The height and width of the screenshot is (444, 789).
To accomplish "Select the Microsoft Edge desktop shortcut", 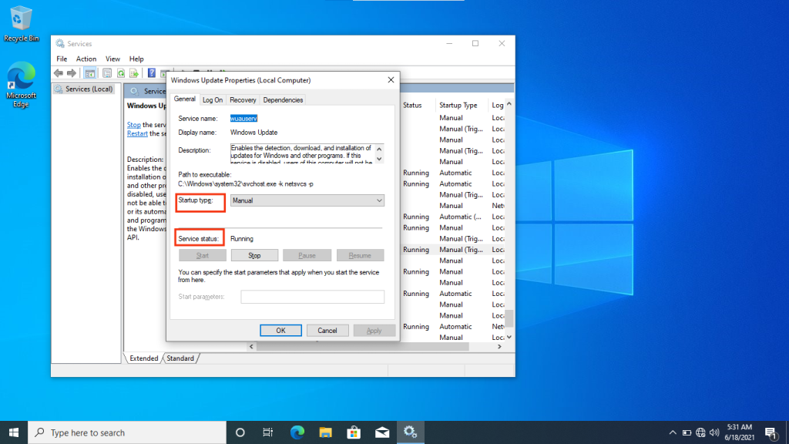I will tap(21, 84).
